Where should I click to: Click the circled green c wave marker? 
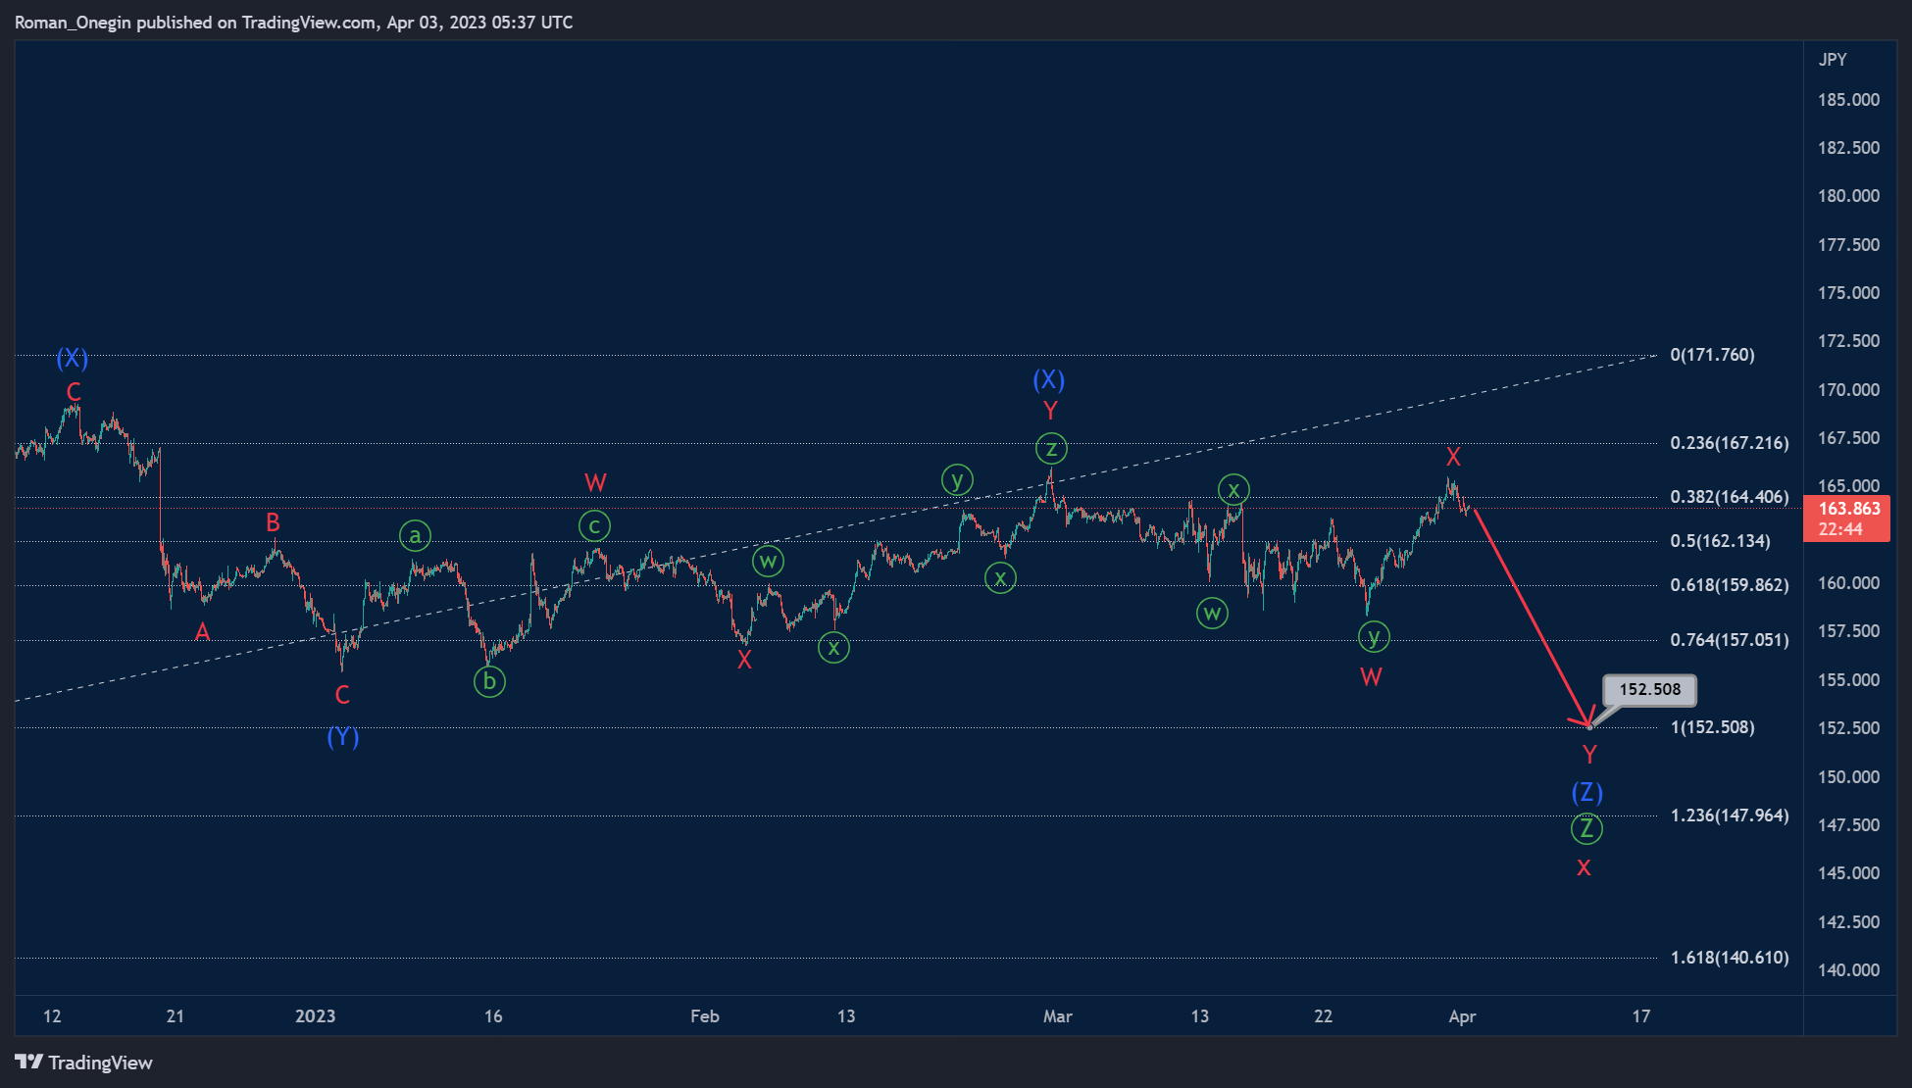tap(594, 526)
